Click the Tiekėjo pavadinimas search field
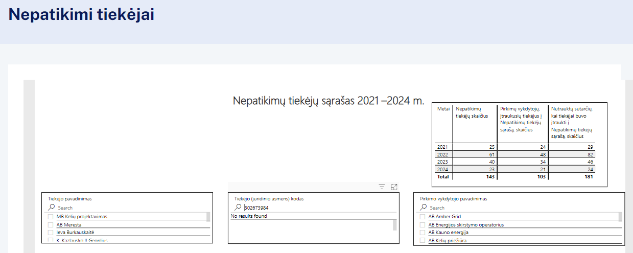Viewport: 633px width, 253px height. [x=128, y=208]
